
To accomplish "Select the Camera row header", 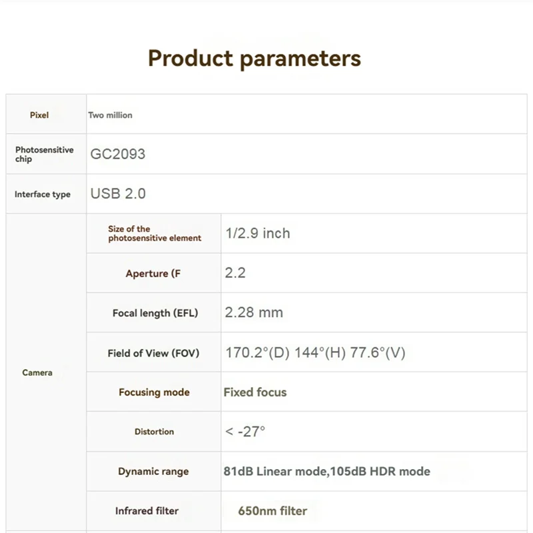I will click(37, 372).
